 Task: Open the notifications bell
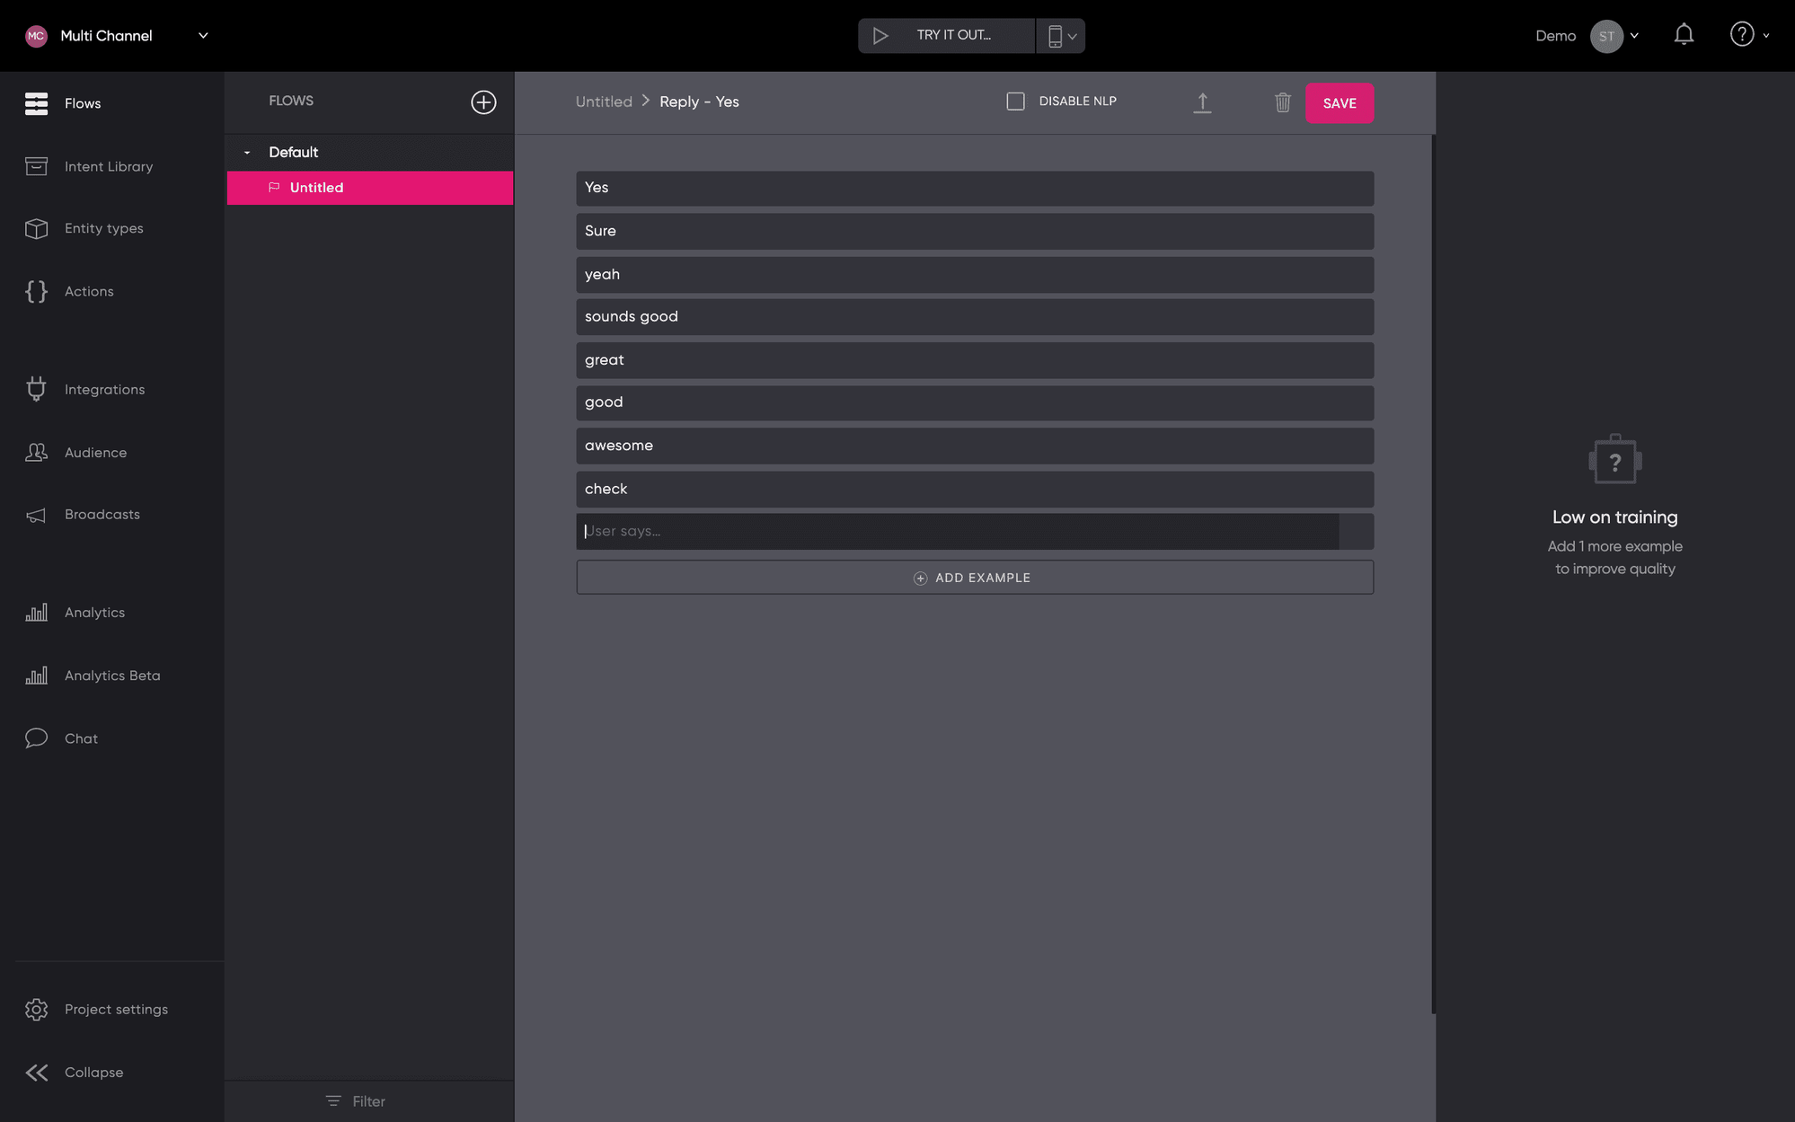1684,35
